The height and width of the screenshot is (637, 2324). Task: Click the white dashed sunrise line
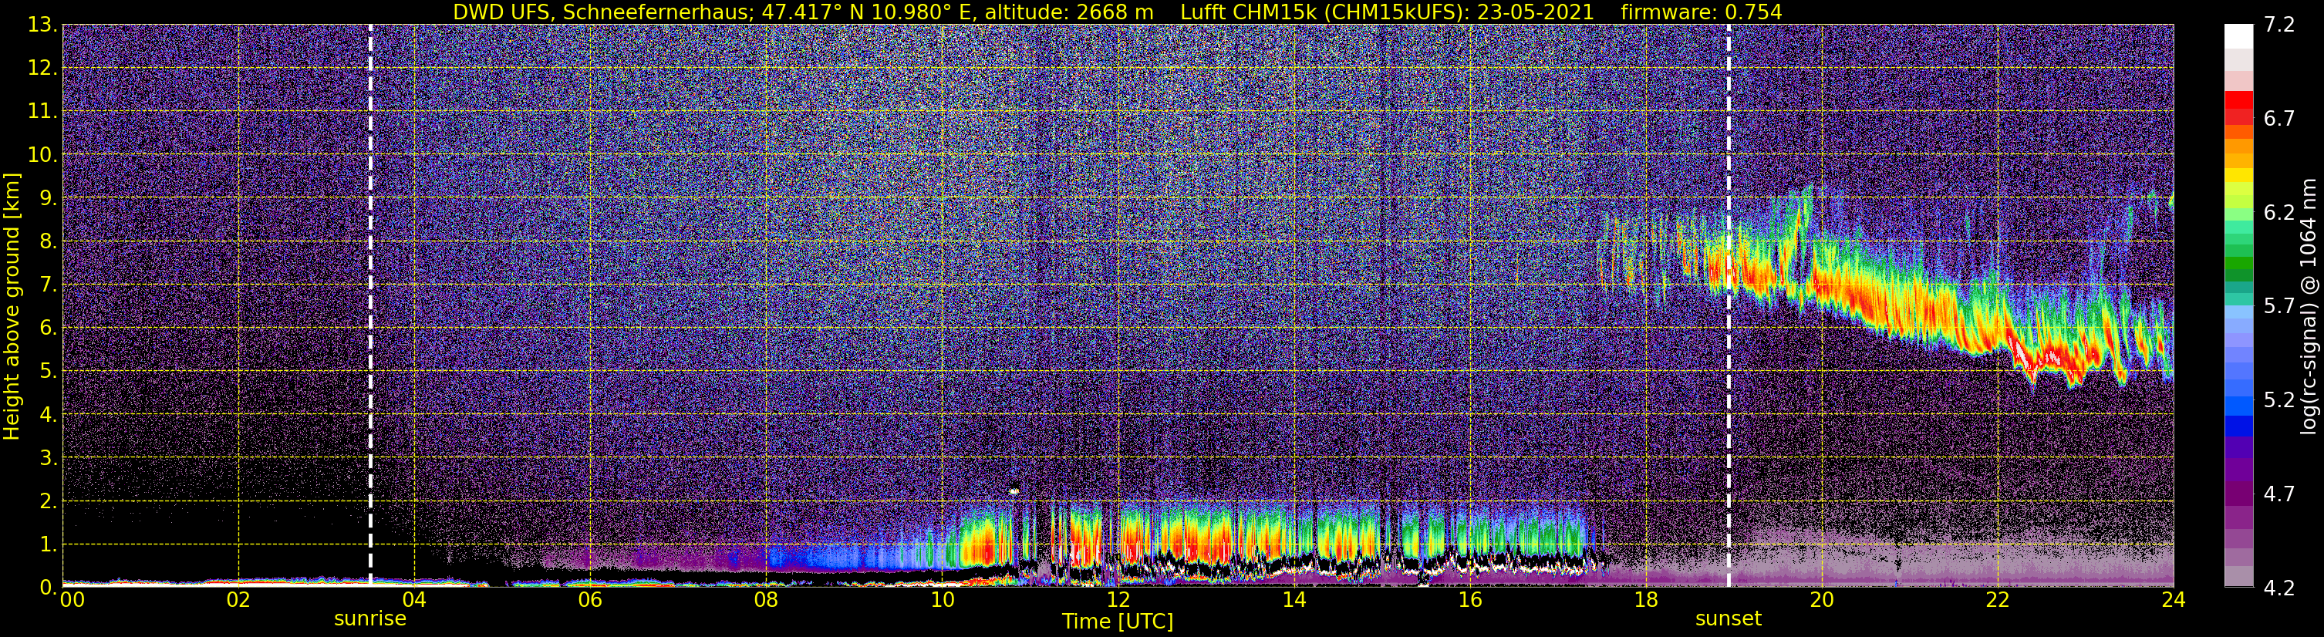pos(371,306)
